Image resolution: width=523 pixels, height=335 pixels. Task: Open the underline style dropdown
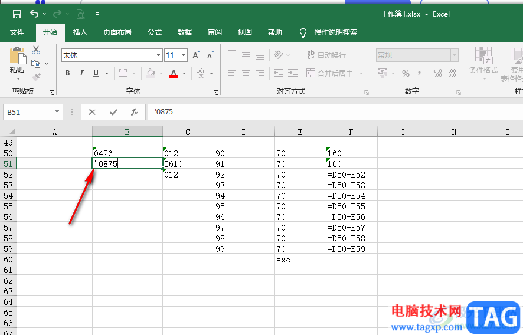pos(107,73)
